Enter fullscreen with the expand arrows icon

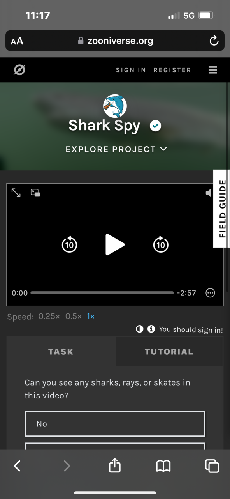[16, 193]
